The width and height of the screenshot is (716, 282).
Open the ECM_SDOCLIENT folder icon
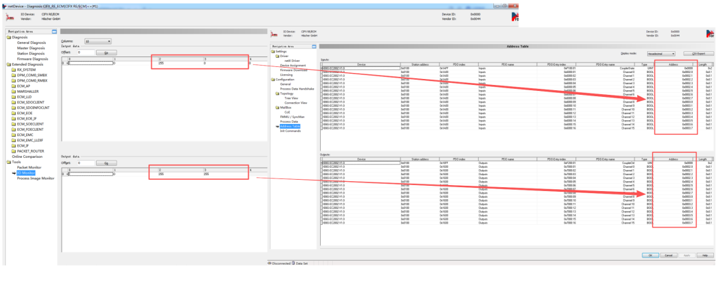[x=14, y=102]
